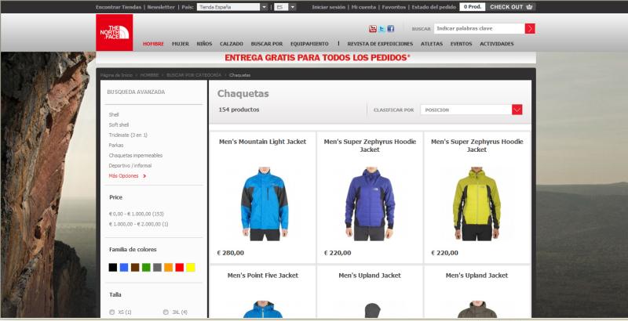
Task: Open the YouTube social icon
Action: (x=373, y=29)
